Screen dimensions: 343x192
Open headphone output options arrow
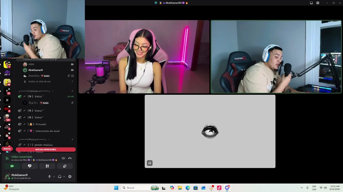(64, 177)
